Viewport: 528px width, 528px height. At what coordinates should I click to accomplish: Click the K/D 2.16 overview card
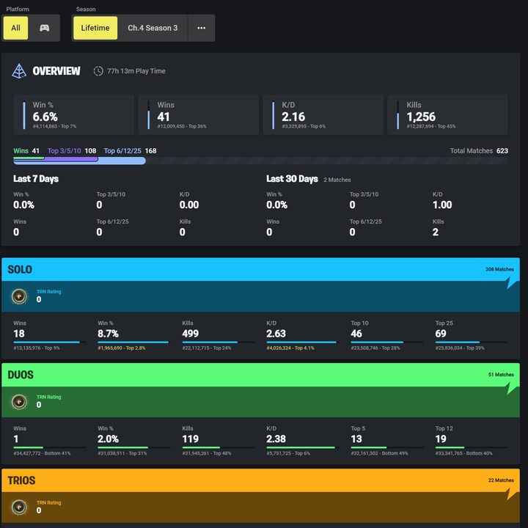[323, 115]
